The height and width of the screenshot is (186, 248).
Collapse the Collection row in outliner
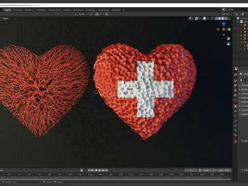(x=238, y=22)
